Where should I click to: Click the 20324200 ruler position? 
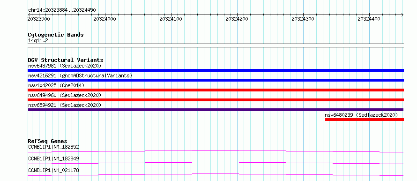[x=237, y=19]
